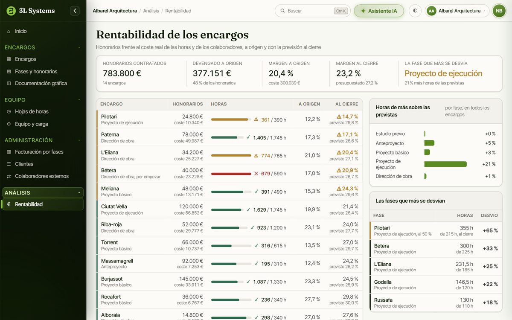Toggle the dark/light theme button
The width and height of the screenshot is (512, 320).
pyautogui.click(x=415, y=11)
